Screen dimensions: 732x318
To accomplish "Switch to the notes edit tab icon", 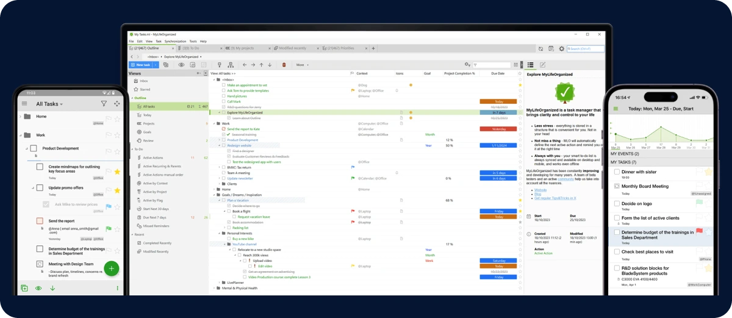I will [x=542, y=65].
